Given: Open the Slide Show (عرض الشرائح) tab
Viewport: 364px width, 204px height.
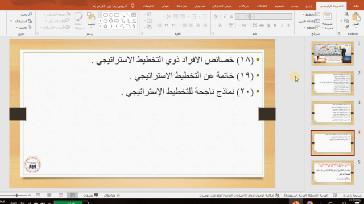Looking at the screenshot, I should click(222, 6).
